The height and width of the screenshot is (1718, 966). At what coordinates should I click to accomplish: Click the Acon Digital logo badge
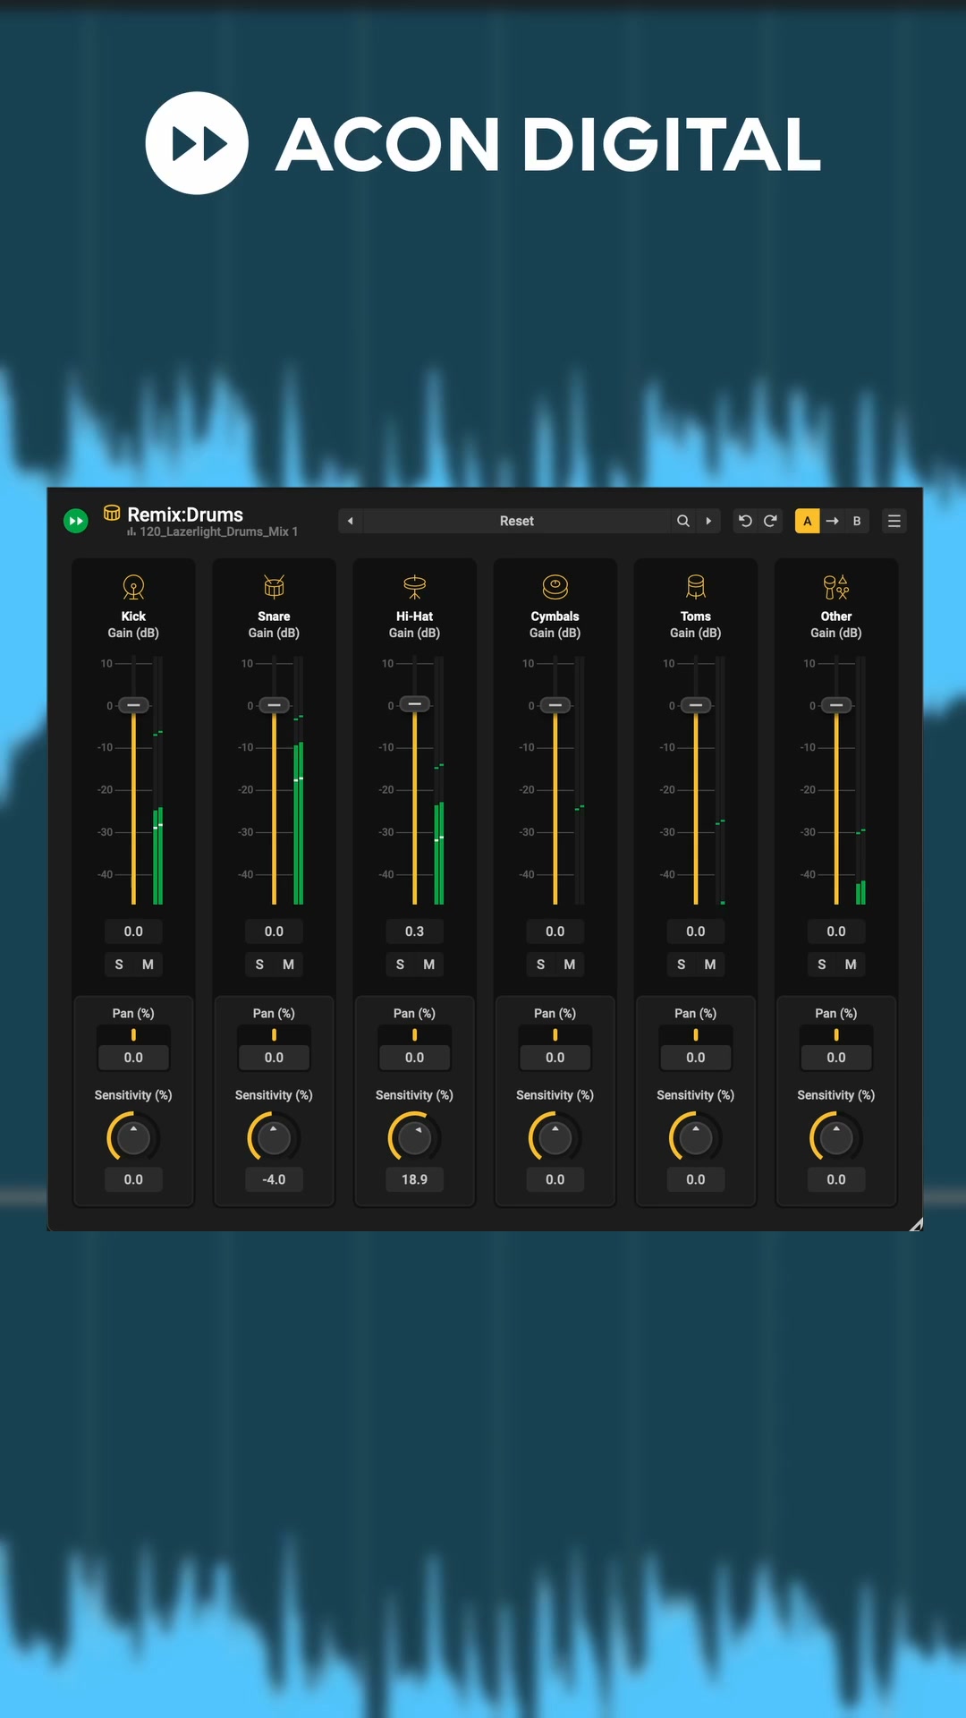tap(197, 143)
